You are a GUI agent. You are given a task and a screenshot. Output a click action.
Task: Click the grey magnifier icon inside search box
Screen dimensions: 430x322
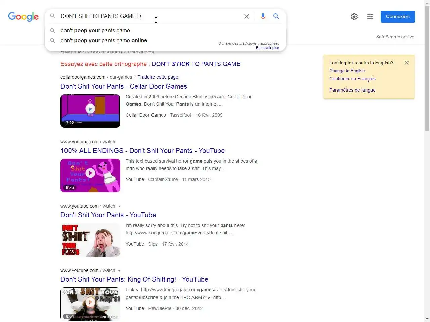coord(53,16)
